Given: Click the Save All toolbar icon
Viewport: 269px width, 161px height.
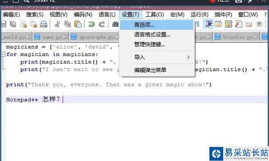Looking at the screenshot, I should click(x=13, y=24).
